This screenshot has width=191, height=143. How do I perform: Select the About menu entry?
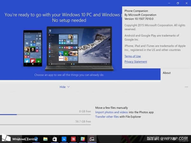coord(166,73)
